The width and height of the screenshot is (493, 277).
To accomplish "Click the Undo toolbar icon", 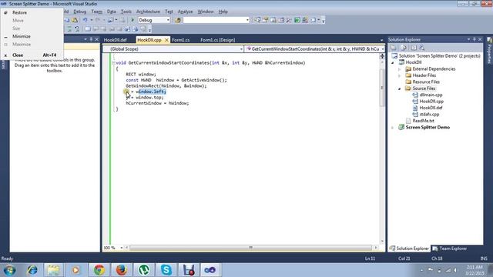I will click(85, 20).
